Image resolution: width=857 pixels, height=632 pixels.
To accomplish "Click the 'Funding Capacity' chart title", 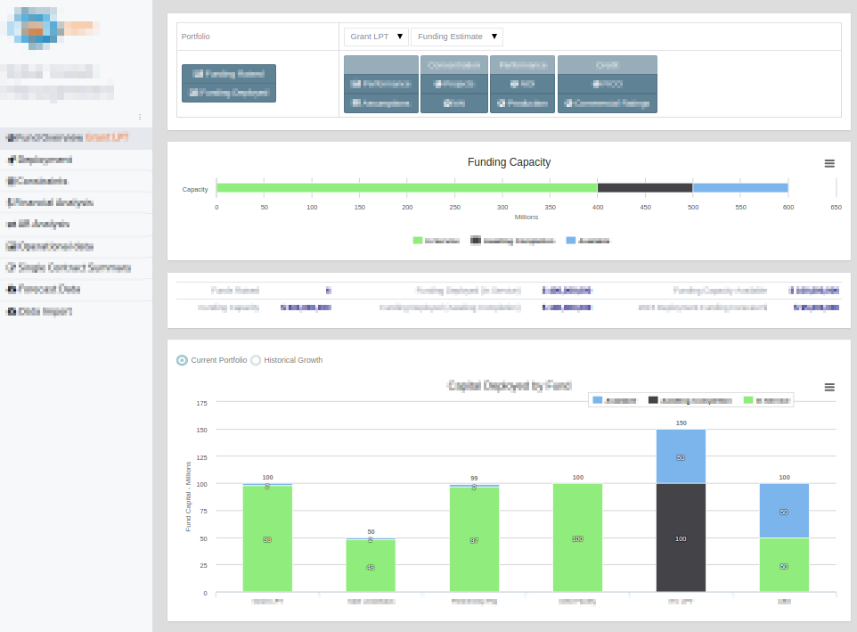I will (x=509, y=162).
